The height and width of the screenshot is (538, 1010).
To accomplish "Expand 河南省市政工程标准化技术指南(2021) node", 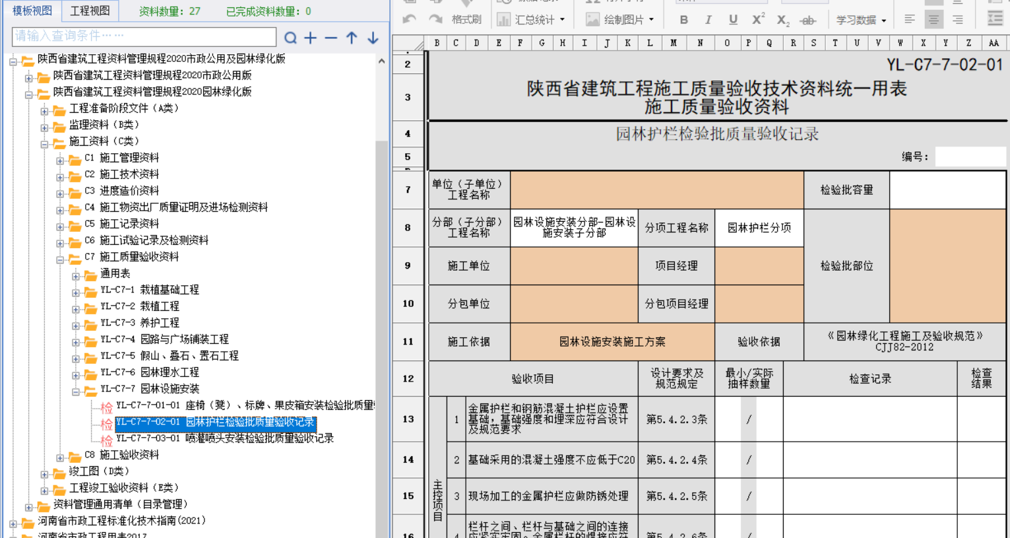I will click(13, 523).
